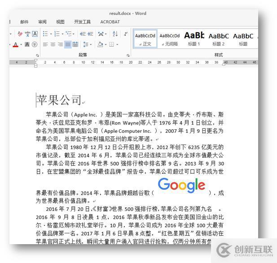Click the Clear All Formatting eraser icon
The image size is (277, 263).
[20, 34]
